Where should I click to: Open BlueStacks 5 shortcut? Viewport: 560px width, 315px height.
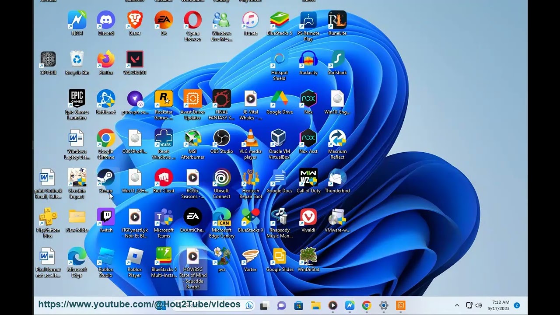tap(279, 24)
